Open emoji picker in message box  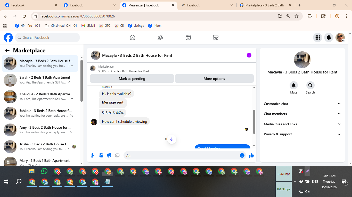(242, 155)
